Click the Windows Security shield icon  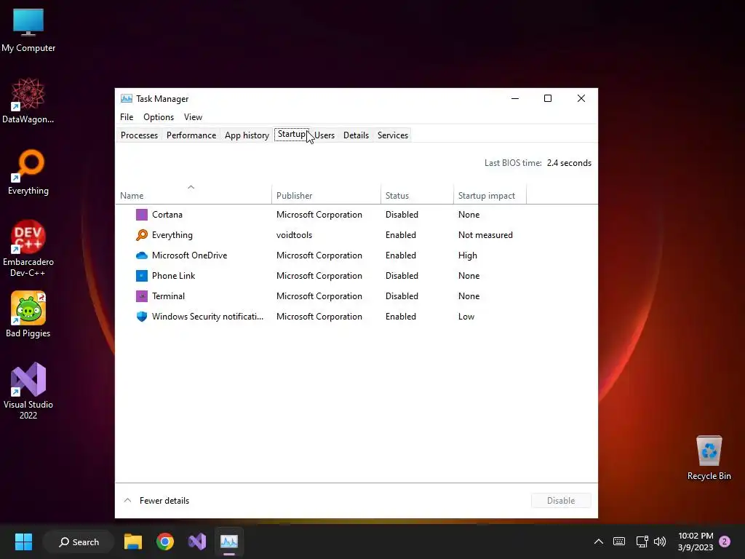[142, 317]
